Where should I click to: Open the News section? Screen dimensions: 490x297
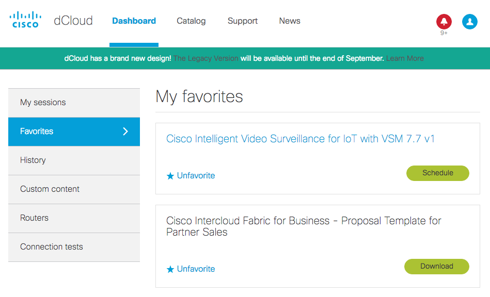point(290,21)
